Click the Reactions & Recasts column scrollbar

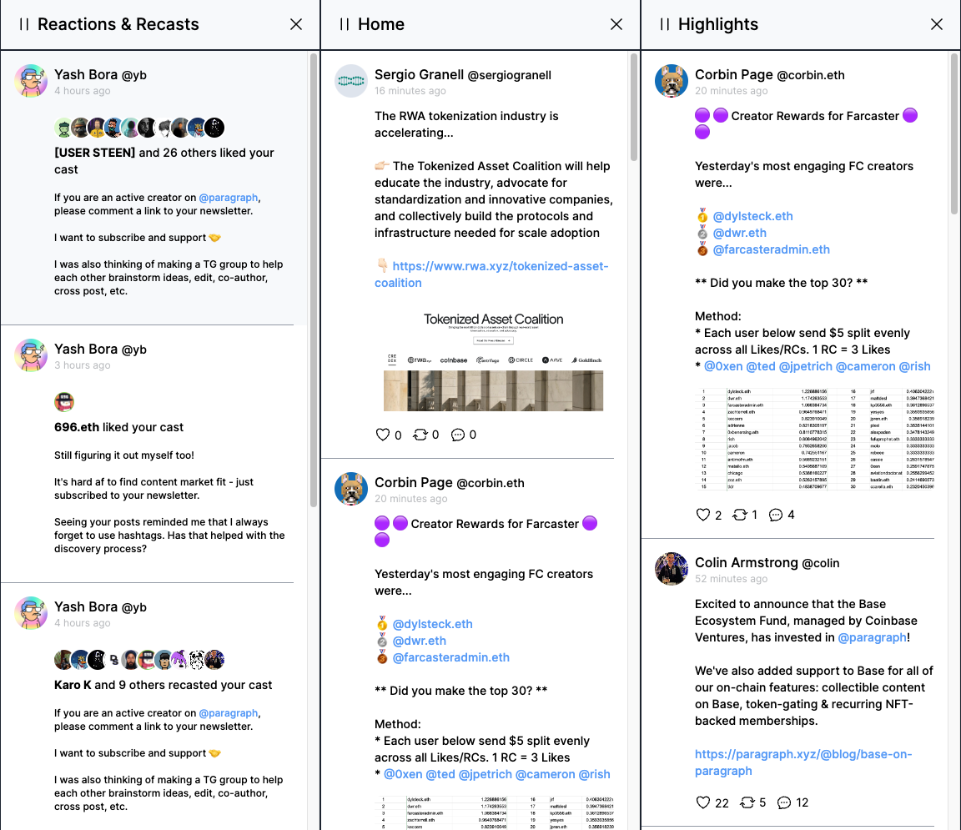313,281
